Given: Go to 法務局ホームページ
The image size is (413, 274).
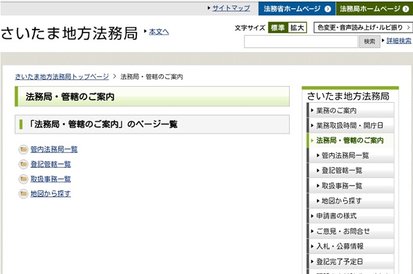Looking at the screenshot, I should (374, 9).
